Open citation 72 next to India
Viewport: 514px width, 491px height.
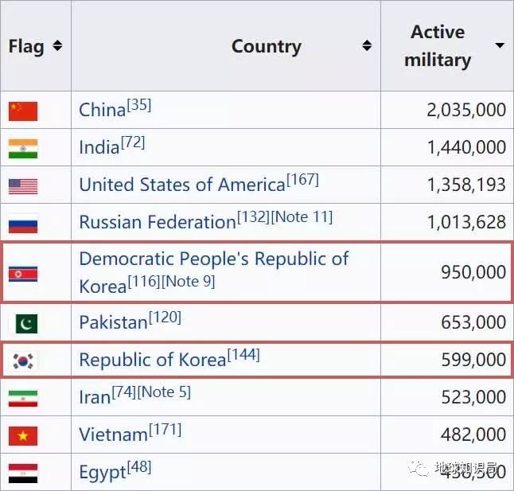click(133, 142)
